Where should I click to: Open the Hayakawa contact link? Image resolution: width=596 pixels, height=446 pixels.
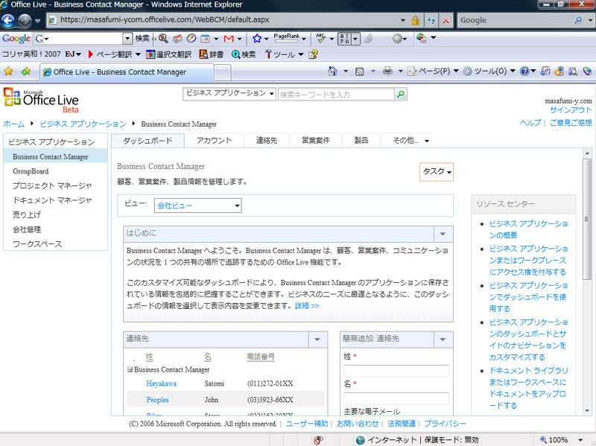161,383
